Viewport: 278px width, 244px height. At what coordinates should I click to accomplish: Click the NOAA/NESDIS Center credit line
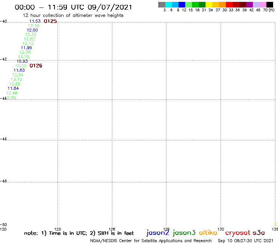click(x=151, y=241)
